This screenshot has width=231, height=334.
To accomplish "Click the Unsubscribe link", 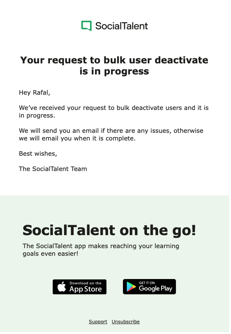I will (x=126, y=322).
